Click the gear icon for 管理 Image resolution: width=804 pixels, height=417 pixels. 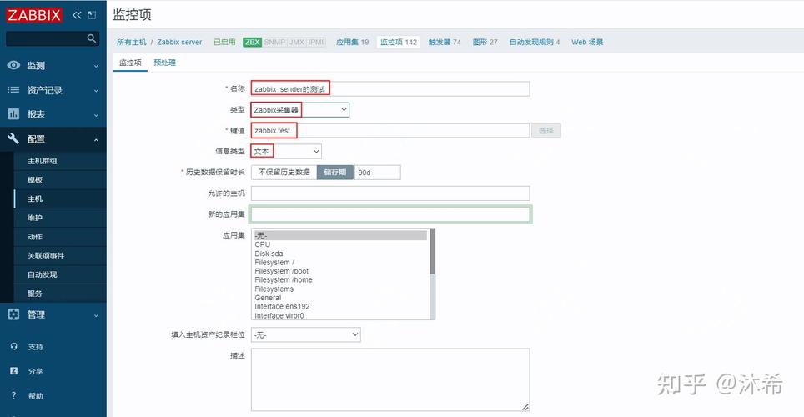tap(14, 314)
